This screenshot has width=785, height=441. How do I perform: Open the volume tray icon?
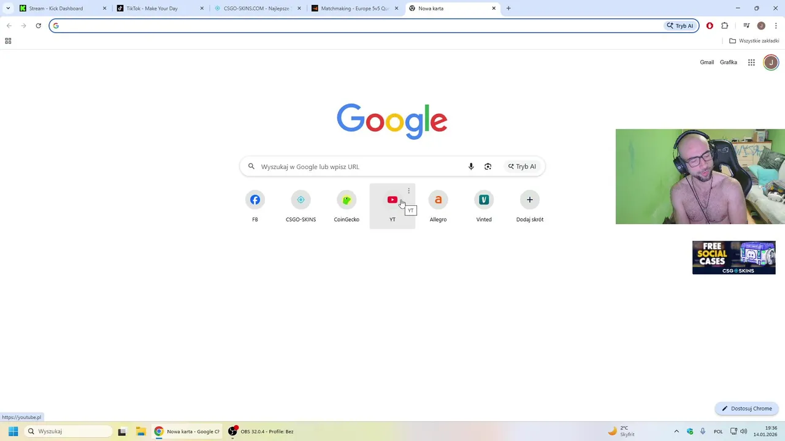(x=744, y=431)
